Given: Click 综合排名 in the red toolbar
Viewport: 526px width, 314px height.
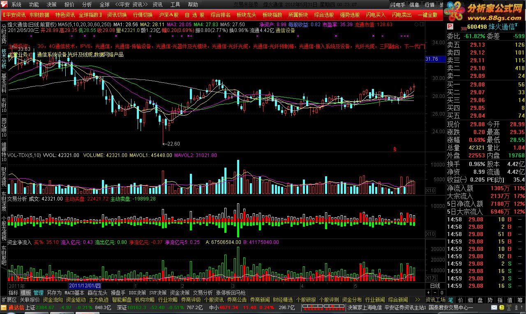Looking at the screenshot, I should [221, 15].
